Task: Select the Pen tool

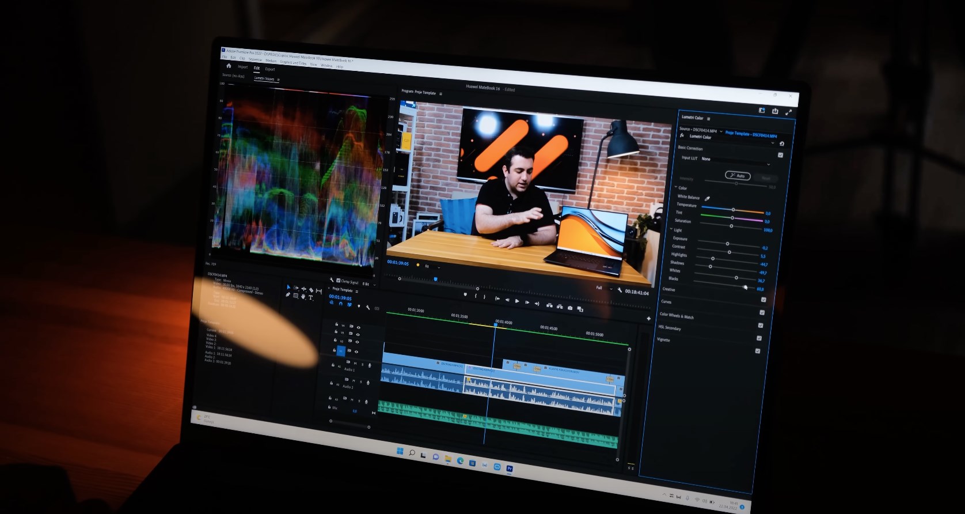Action: point(288,294)
